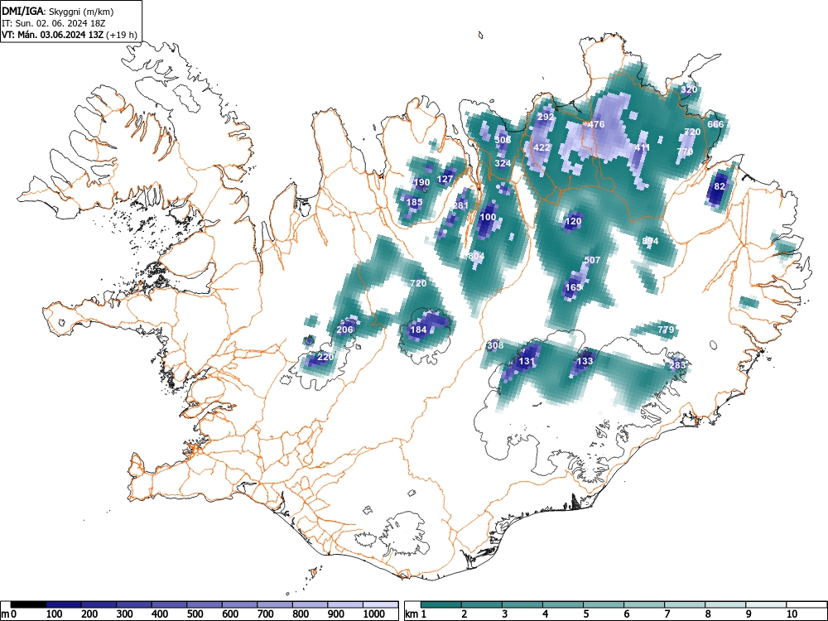Image resolution: width=828 pixels, height=621 pixels.
Task: Click the 'DMI/IGA: Skyggni (m/km)' title text
Action: point(58,11)
